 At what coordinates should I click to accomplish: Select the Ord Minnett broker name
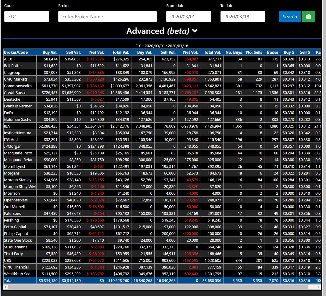coord(15,207)
